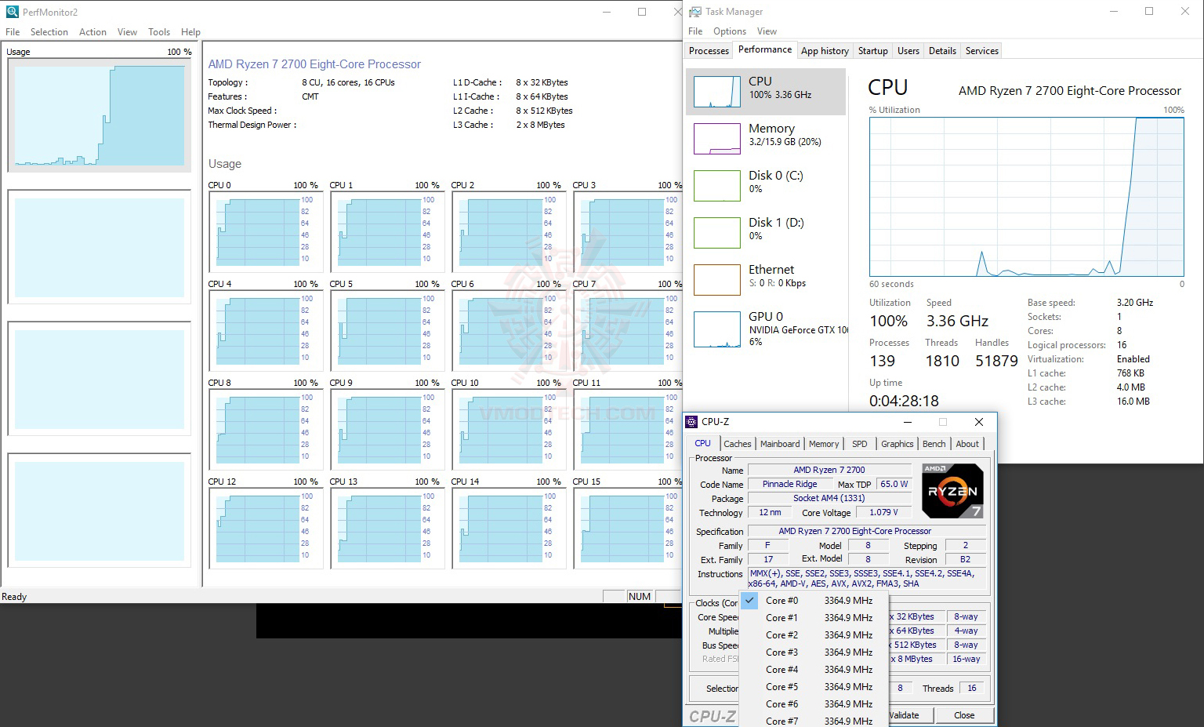1204x727 pixels.
Task: Click the NUM indicator in PerfMonitor2 status bar
Action: (x=640, y=597)
